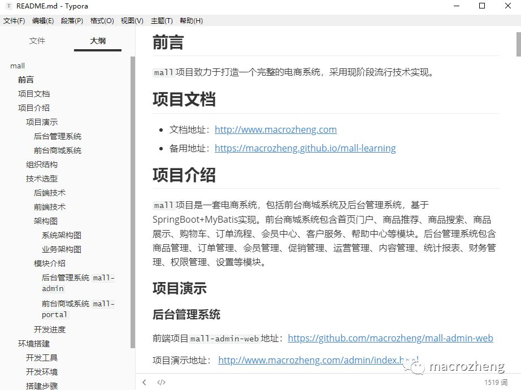Jump to 开发环境 in the outline
521x390 pixels.
(x=42, y=372)
